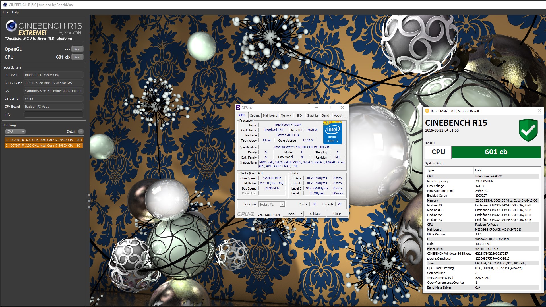The width and height of the screenshot is (546, 307).
Task: Click the Bus Speed value 99.98 MHz
Action: coord(272,188)
